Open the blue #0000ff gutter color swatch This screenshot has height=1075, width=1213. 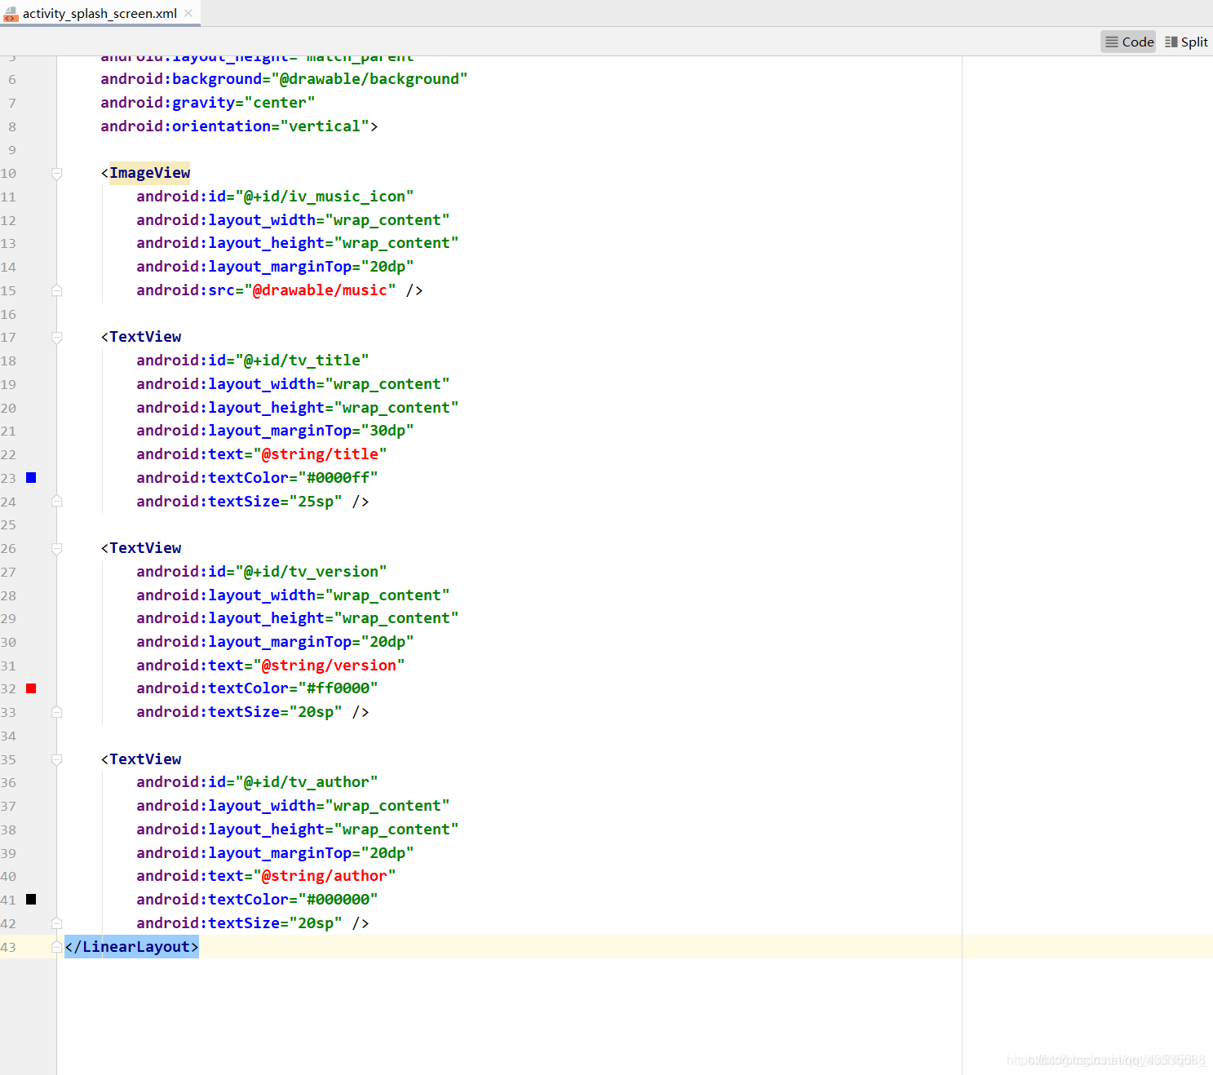[x=31, y=478]
